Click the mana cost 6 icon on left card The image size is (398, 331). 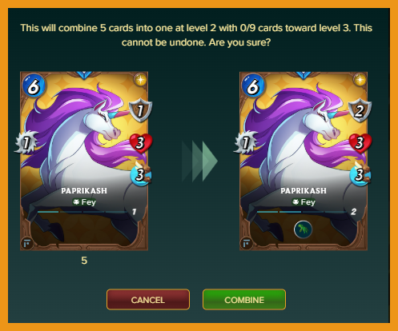click(34, 86)
